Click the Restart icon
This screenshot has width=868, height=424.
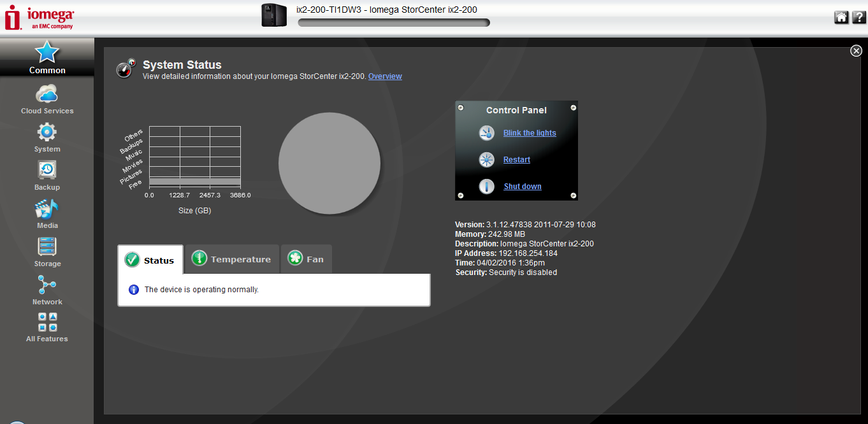coord(487,160)
